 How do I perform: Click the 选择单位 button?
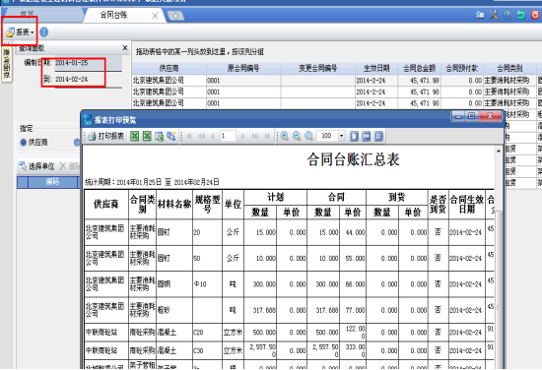coord(37,166)
